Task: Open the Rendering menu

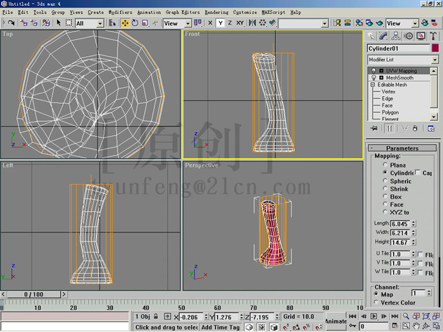Action: tap(216, 12)
